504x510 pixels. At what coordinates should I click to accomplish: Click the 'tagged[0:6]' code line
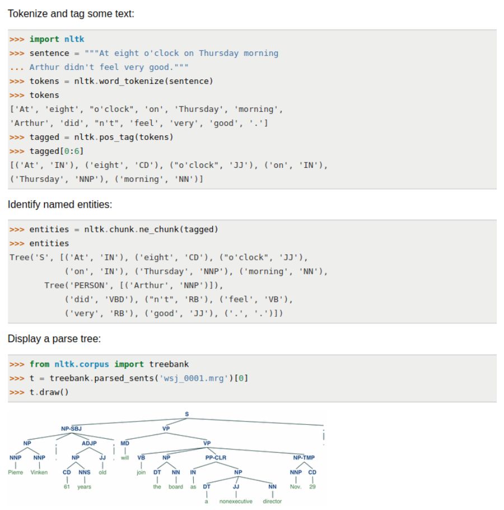coord(57,151)
